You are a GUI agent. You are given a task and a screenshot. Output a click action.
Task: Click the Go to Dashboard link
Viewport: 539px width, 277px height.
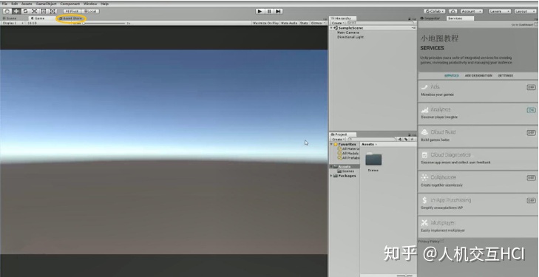pos(523,24)
